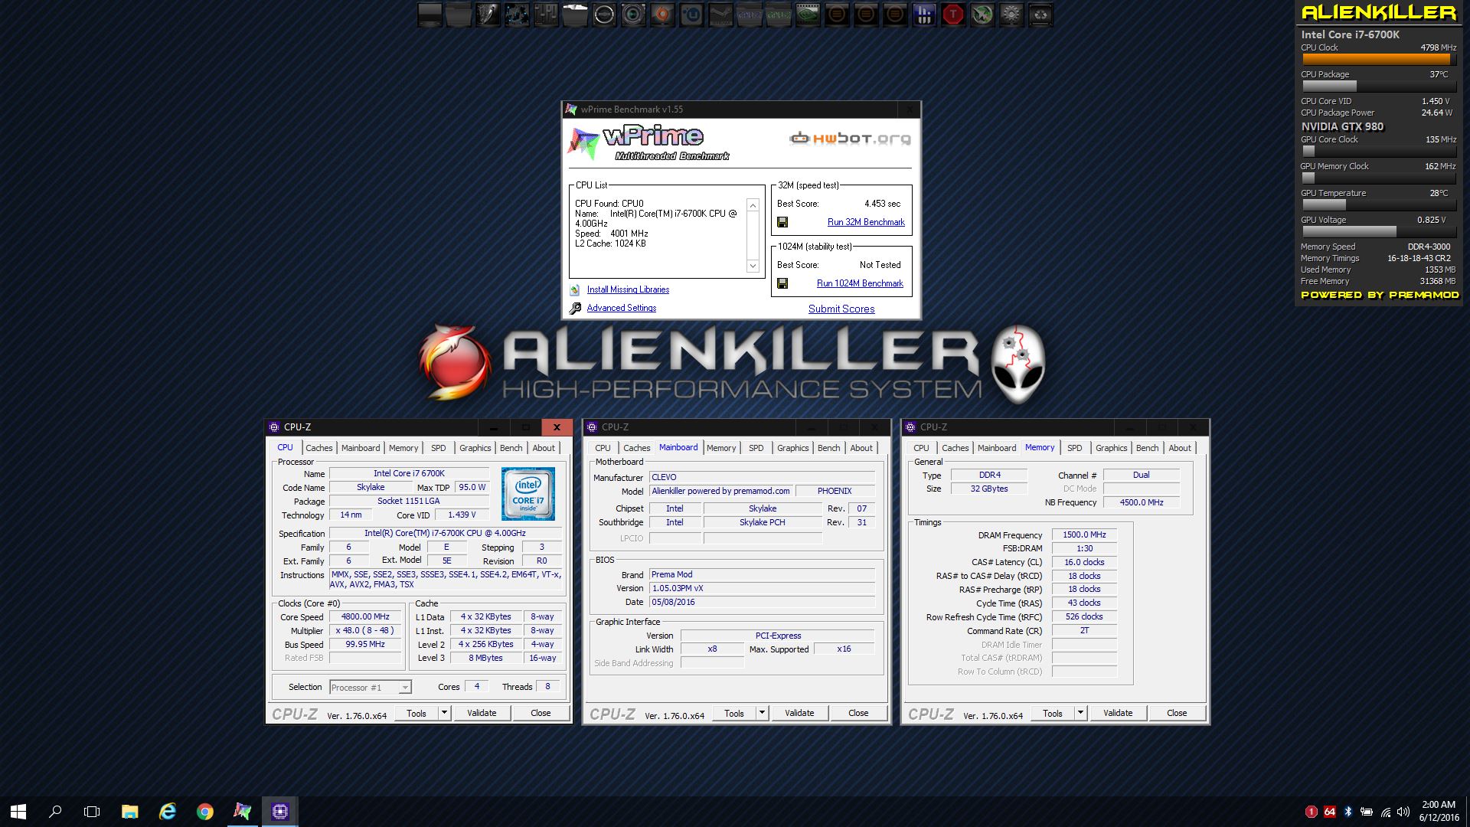Click Close button in Mainboard CPU-Z window
This screenshot has height=827, width=1470.
[858, 713]
